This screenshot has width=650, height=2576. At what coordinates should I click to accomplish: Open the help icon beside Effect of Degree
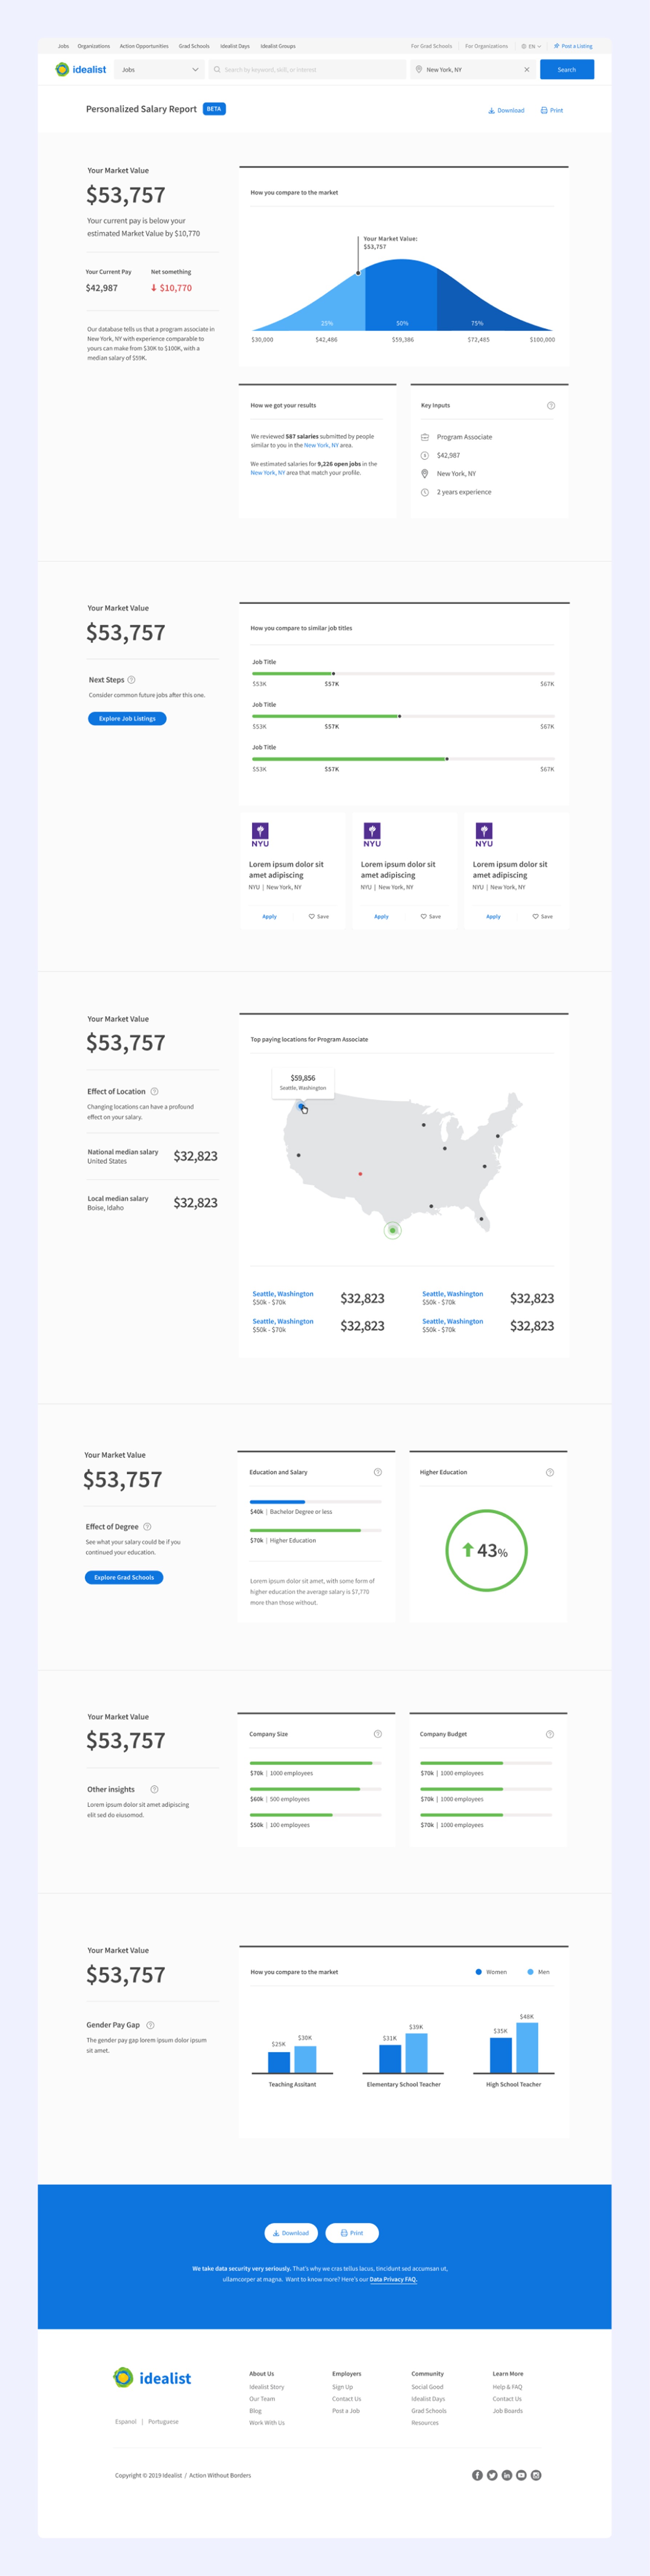click(147, 1527)
